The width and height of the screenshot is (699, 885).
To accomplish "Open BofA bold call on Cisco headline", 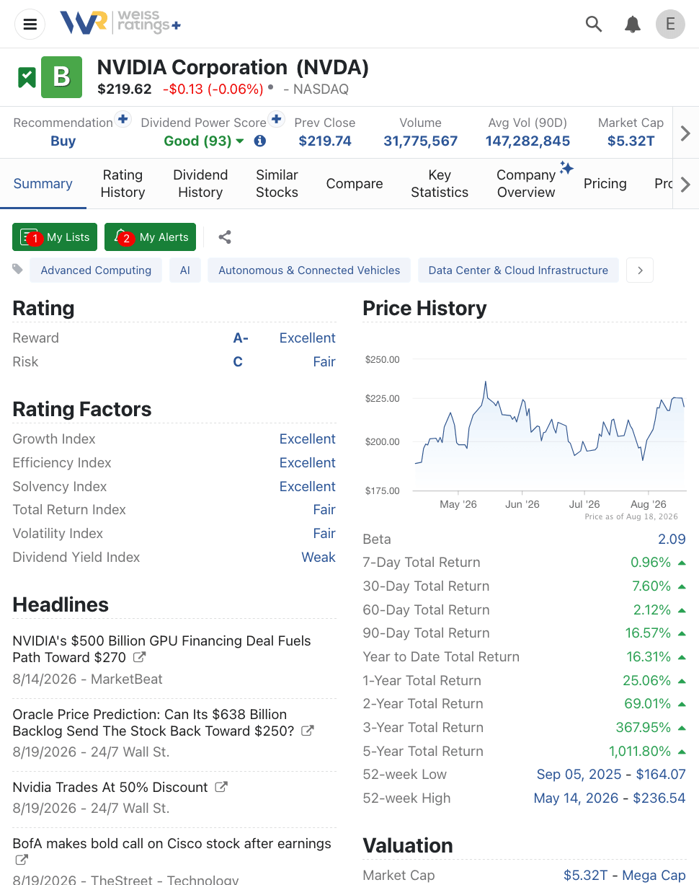I will pyautogui.click(x=172, y=844).
